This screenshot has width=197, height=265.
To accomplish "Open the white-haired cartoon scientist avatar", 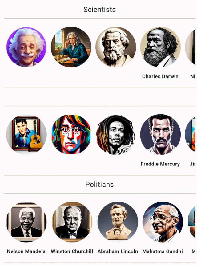I will 26,47.
